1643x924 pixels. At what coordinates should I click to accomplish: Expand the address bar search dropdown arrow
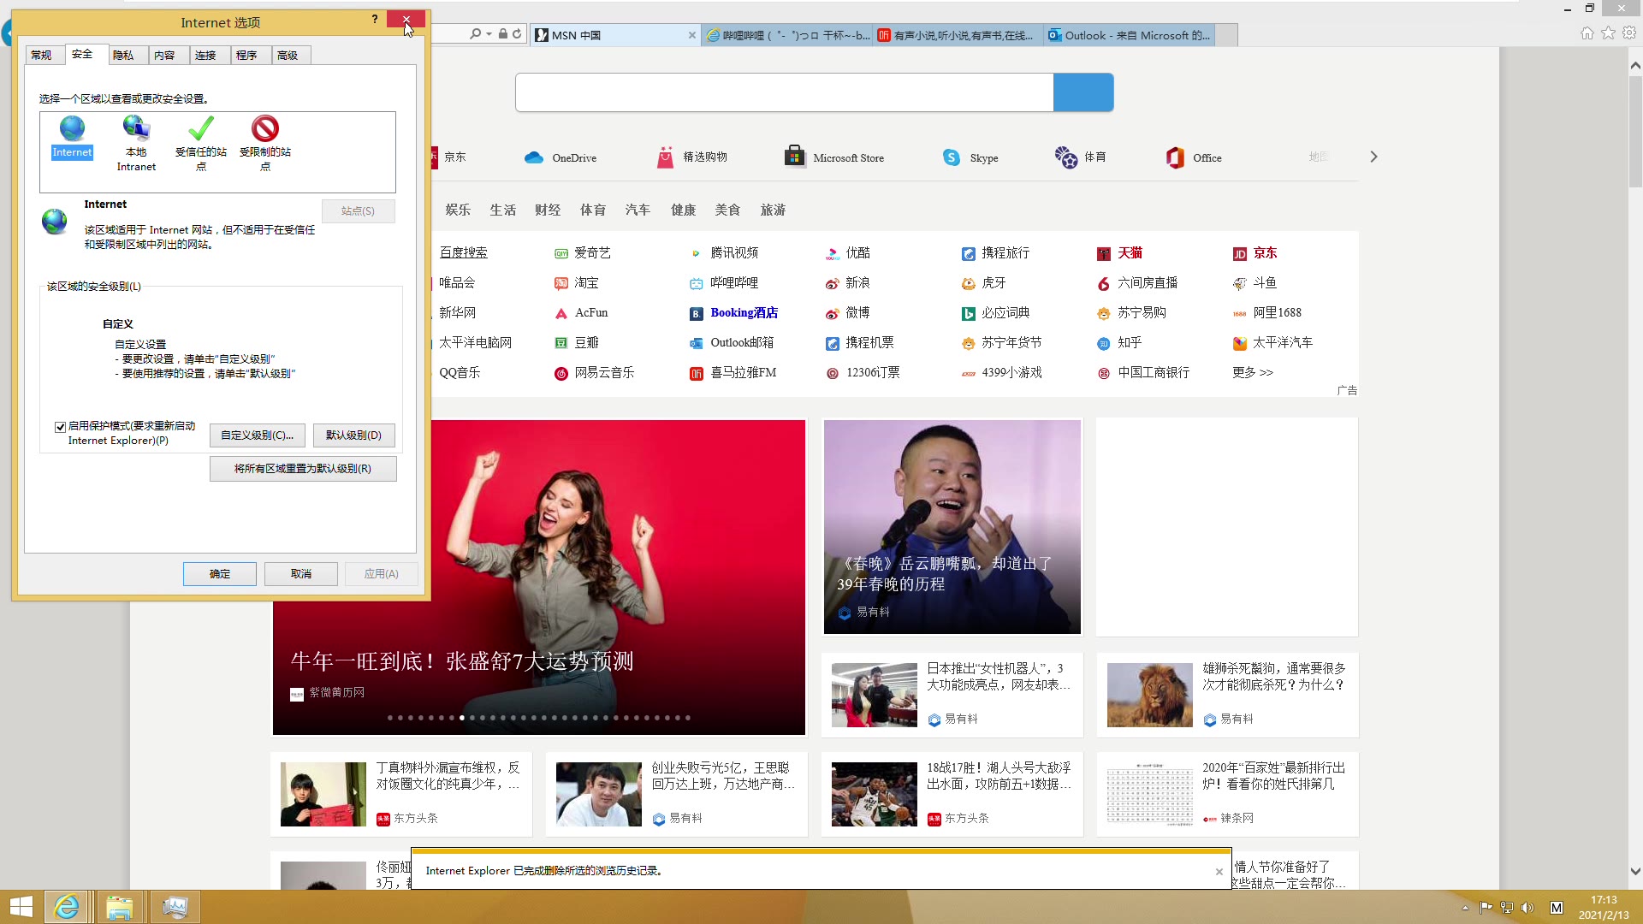coord(489,35)
